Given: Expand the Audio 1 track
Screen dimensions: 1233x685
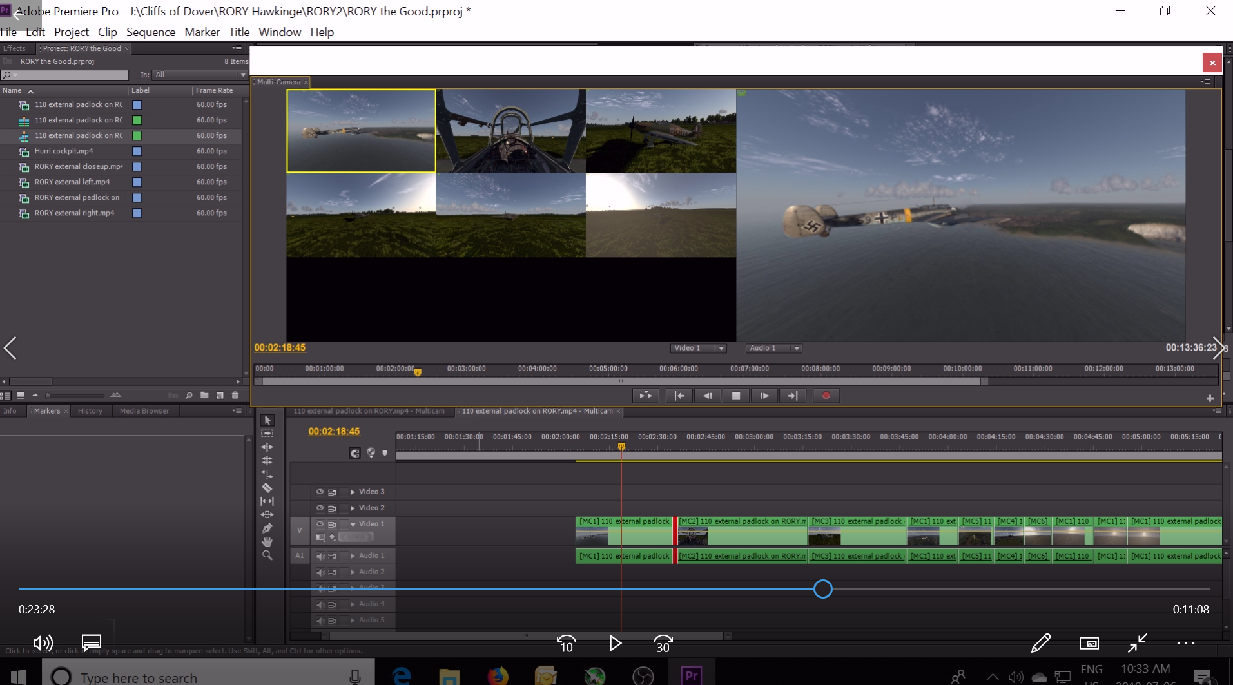Looking at the screenshot, I should 353,555.
